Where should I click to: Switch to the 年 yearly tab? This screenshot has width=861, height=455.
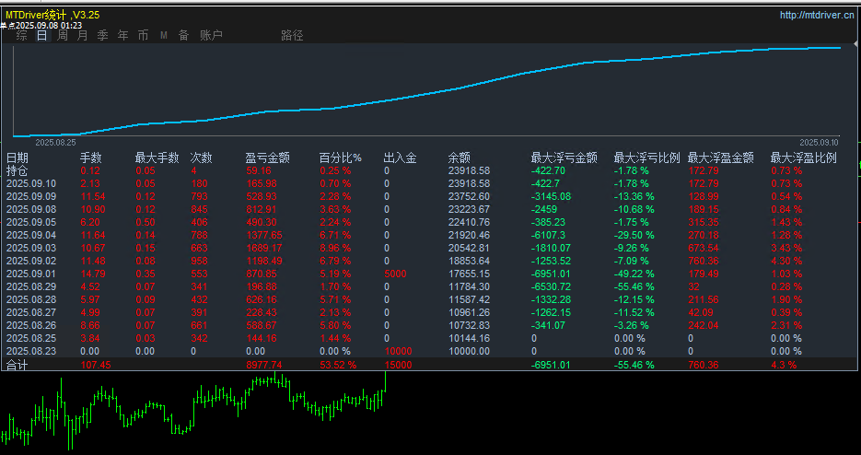123,36
